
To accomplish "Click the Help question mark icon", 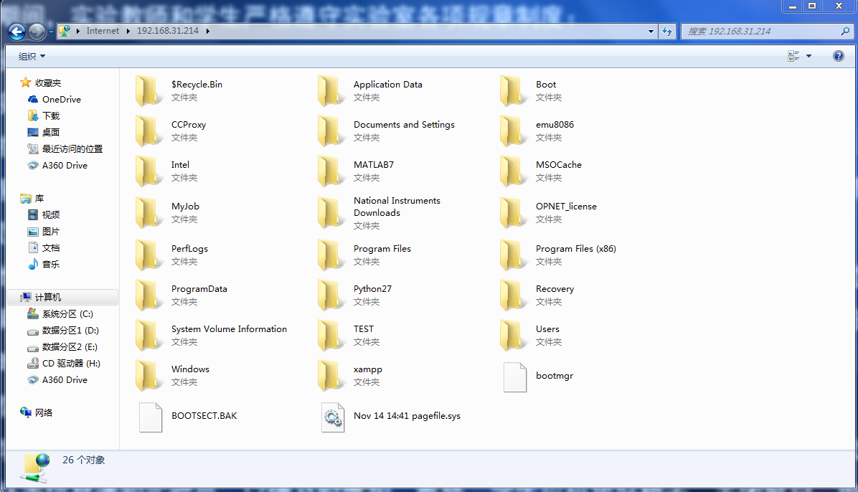I will [839, 56].
